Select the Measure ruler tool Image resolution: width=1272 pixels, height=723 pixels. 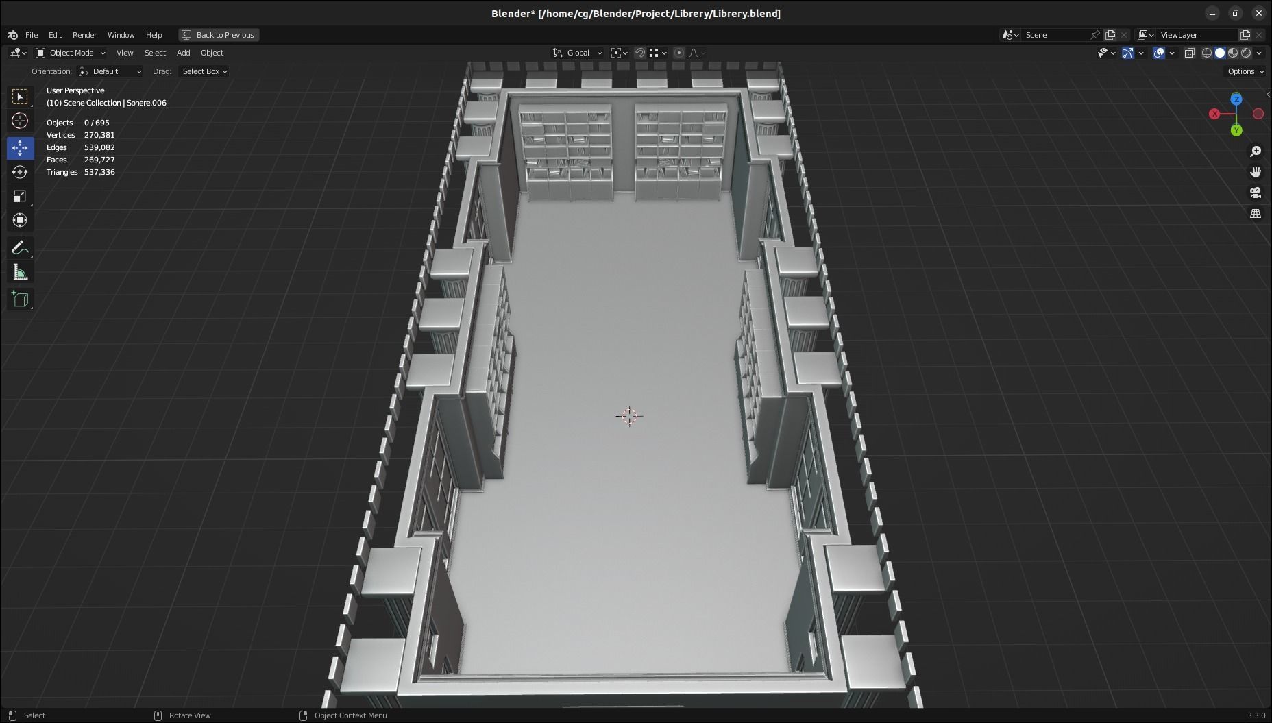coord(20,273)
